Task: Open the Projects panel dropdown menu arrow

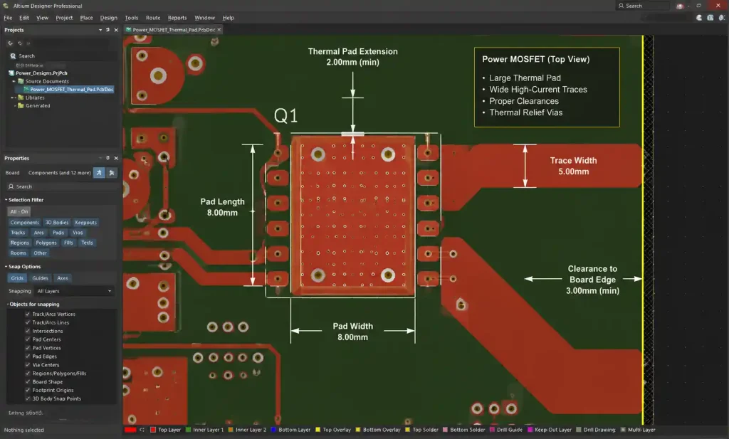Action: (100, 30)
